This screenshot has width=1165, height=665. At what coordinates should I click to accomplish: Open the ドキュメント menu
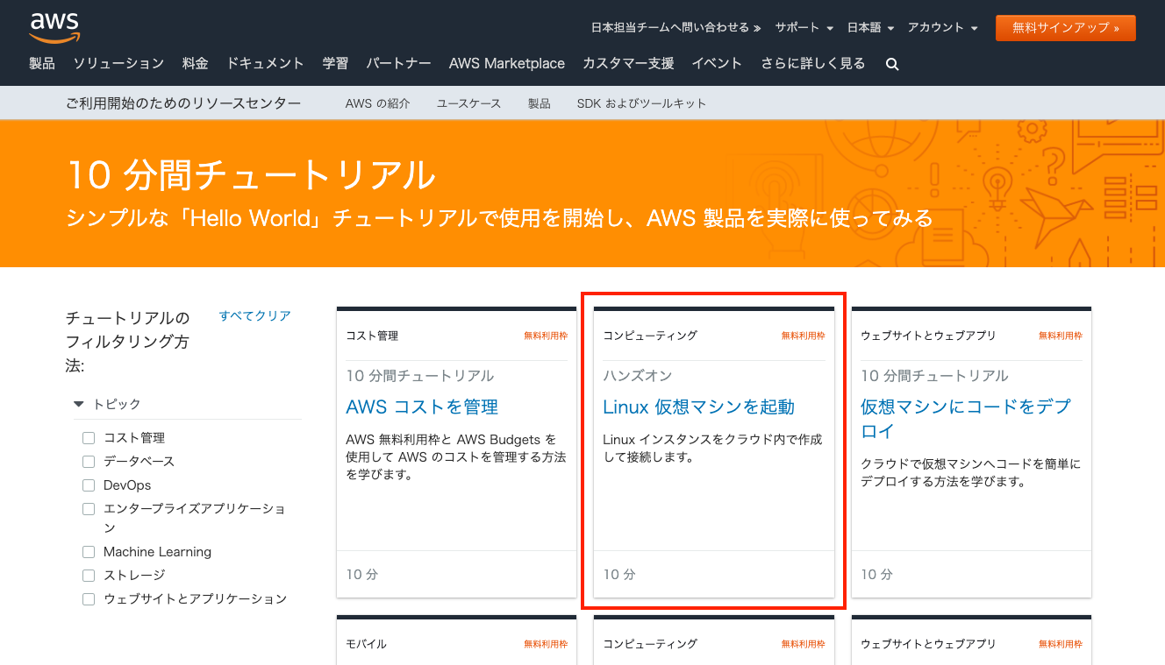tap(265, 63)
